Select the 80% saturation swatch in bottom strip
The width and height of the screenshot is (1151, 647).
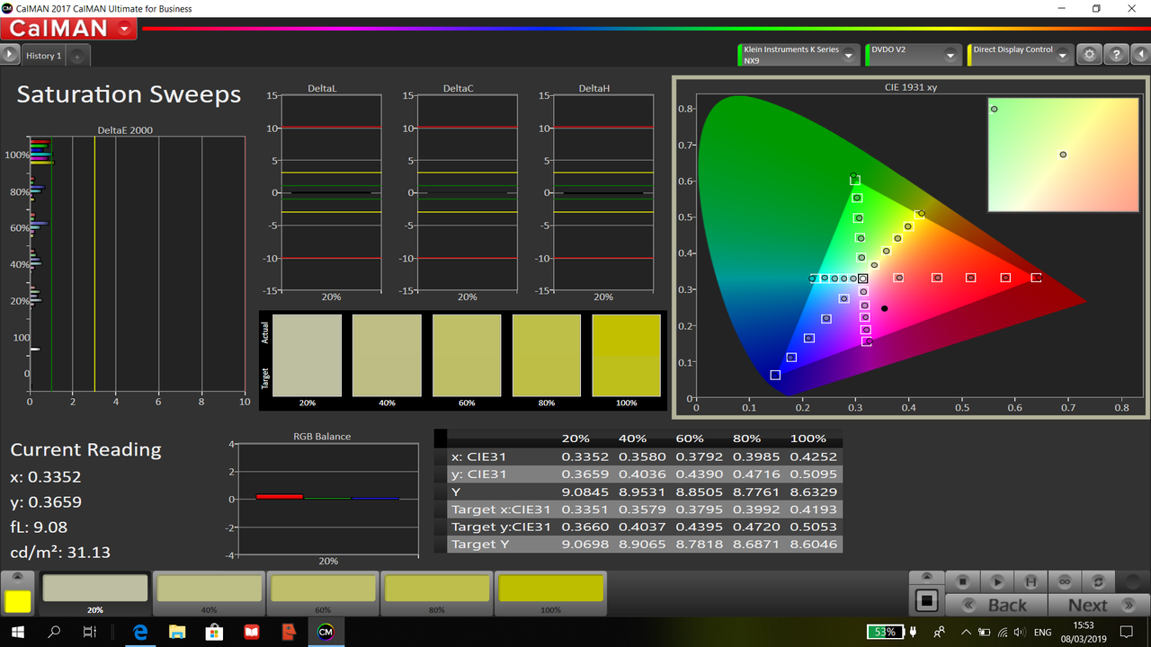[x=437, y=593]
